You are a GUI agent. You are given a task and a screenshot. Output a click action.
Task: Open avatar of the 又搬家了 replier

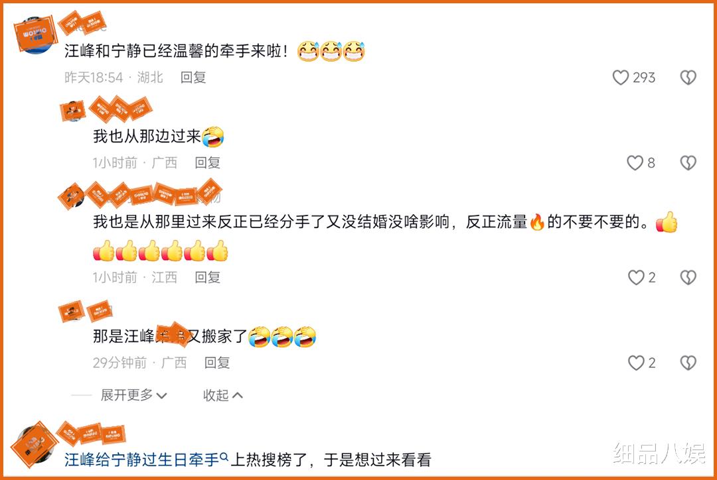pos(72,312)
